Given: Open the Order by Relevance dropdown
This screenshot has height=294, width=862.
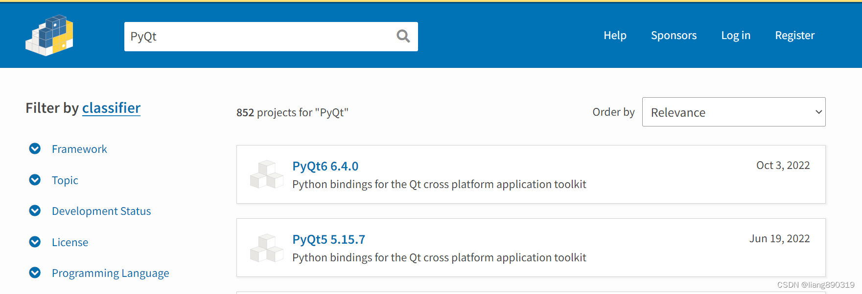Looking at the screenshot, I should pos(733,112).
